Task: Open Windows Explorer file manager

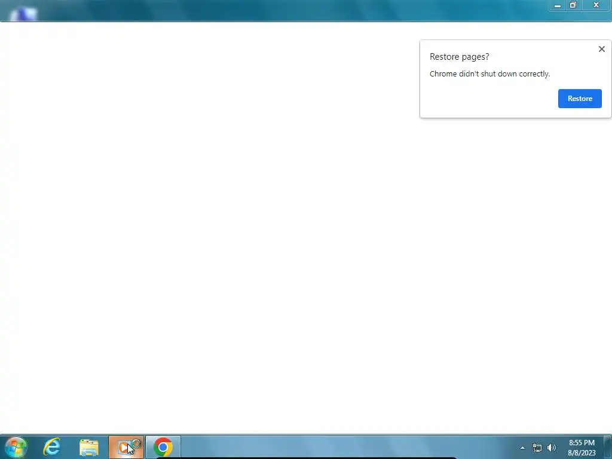Action: pos(89,447)
